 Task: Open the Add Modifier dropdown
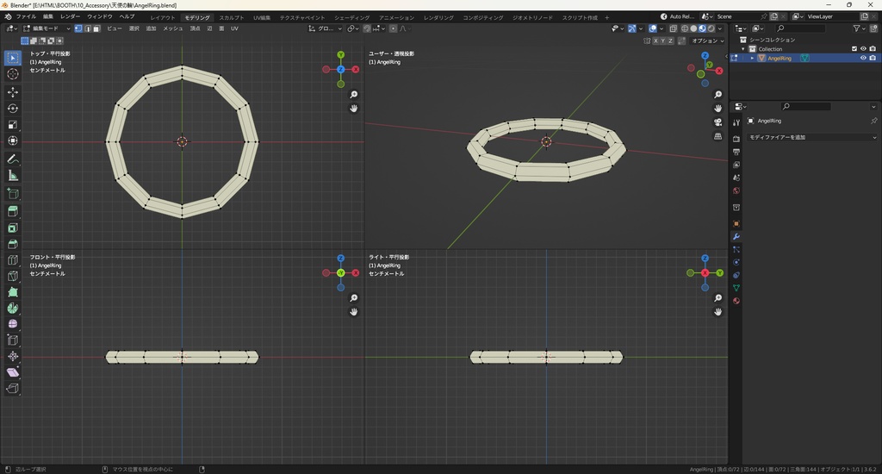pos(811,137)
